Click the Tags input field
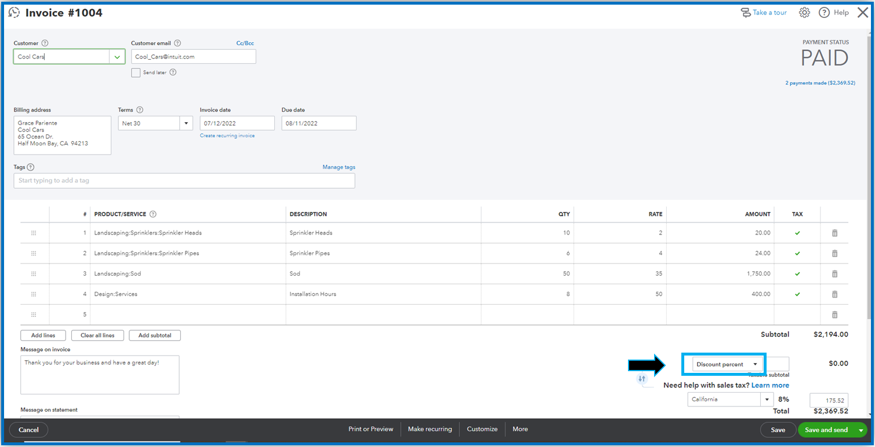 pyautogui.click(x=184, y=181)
